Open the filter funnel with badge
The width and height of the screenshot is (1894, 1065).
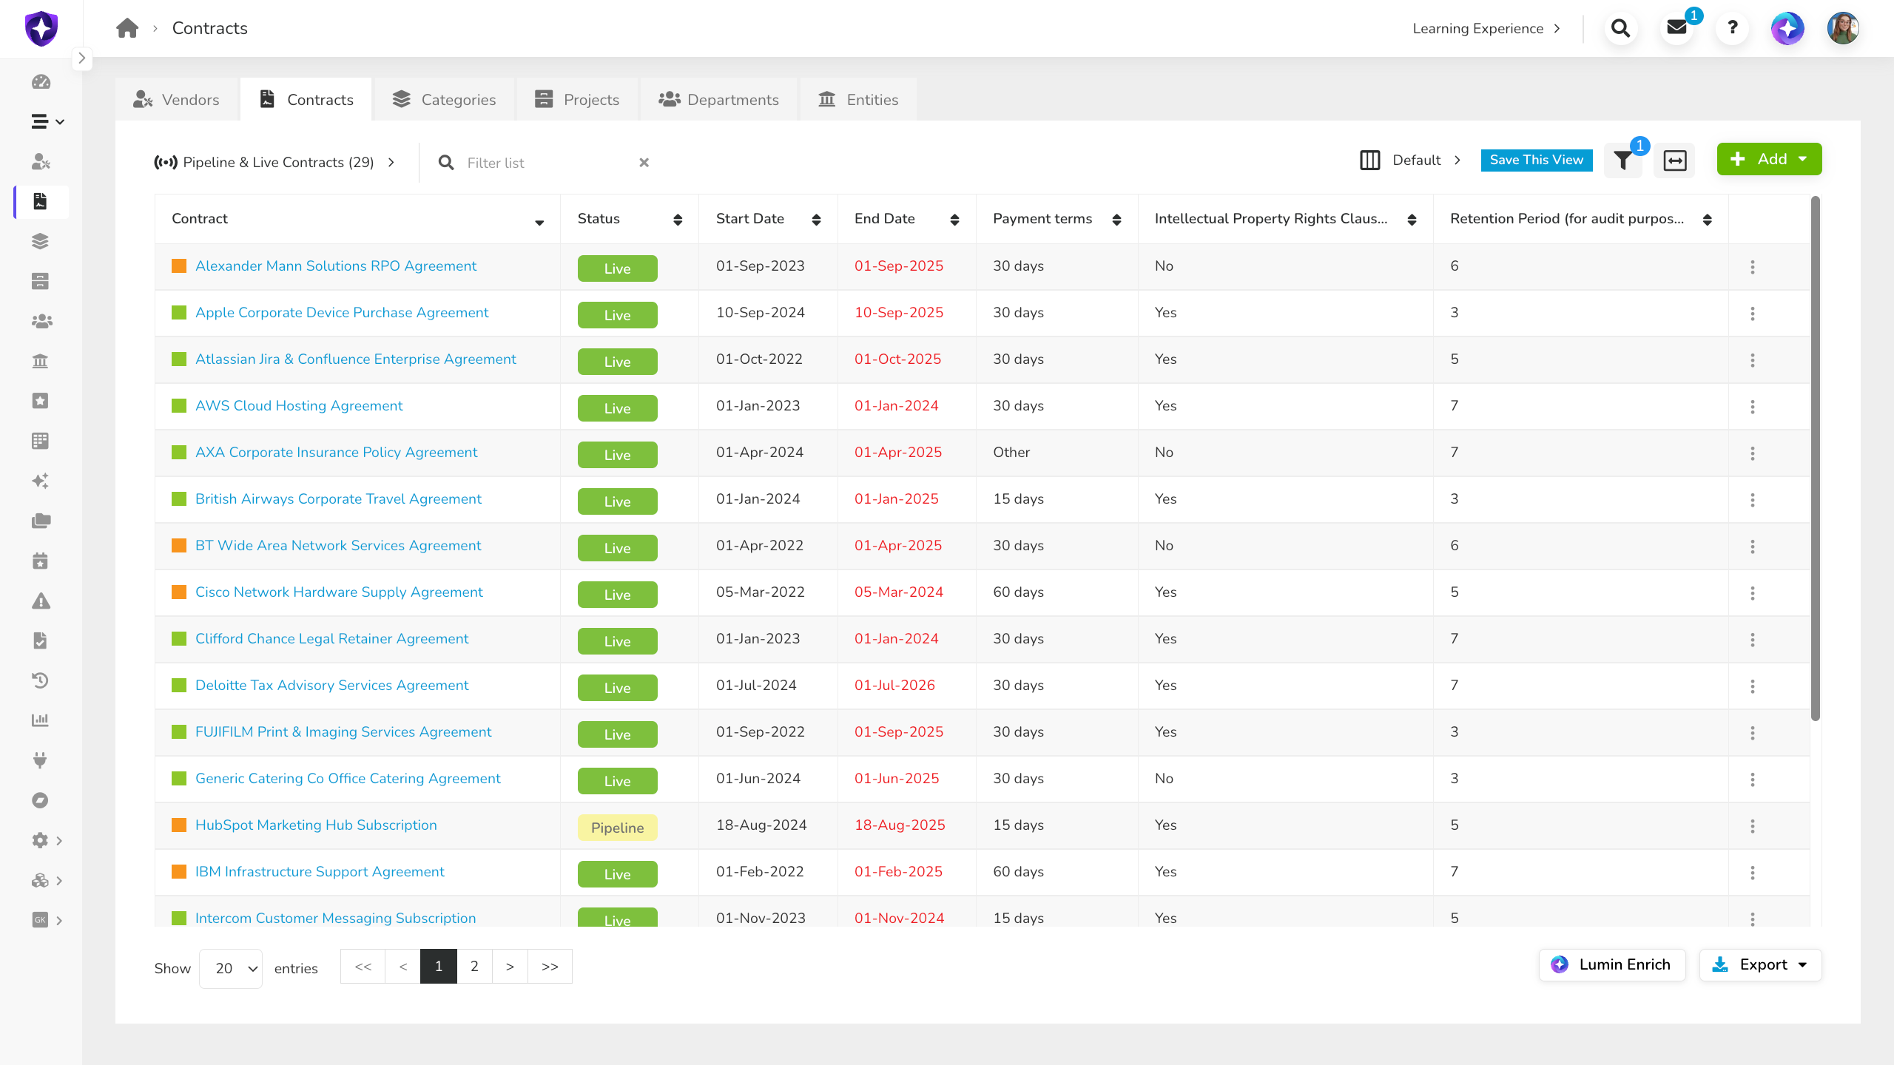click(x=1623, y=160)
